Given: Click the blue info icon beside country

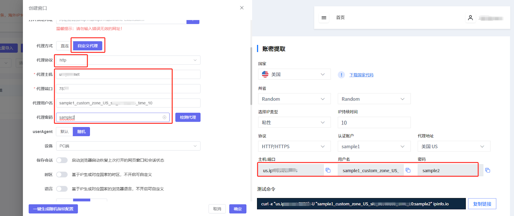Looking at the screenshot, I should 341,75.
